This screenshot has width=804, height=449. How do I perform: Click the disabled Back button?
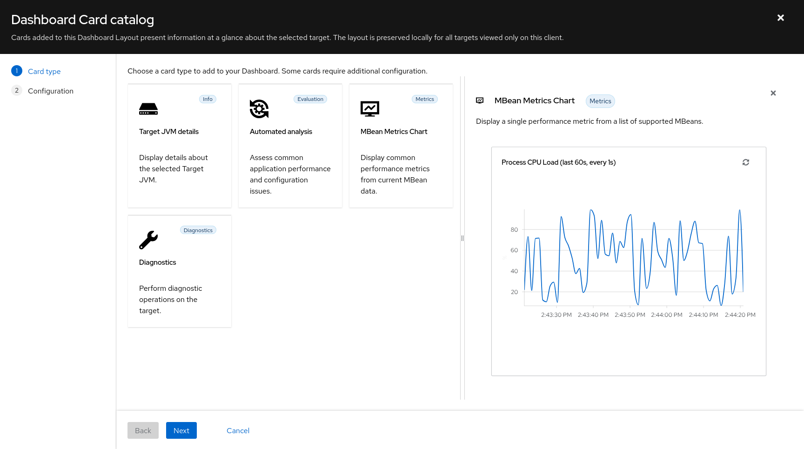143,430
